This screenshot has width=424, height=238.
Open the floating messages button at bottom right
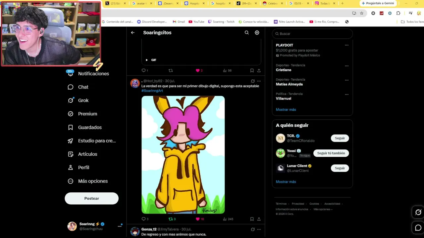[418, 228]
